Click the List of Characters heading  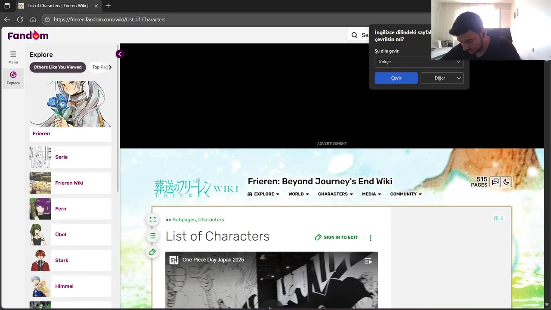click(x=217, y=236)
